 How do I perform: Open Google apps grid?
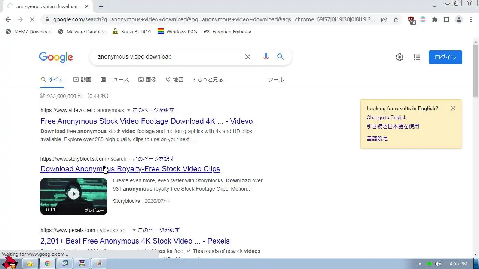417,57
